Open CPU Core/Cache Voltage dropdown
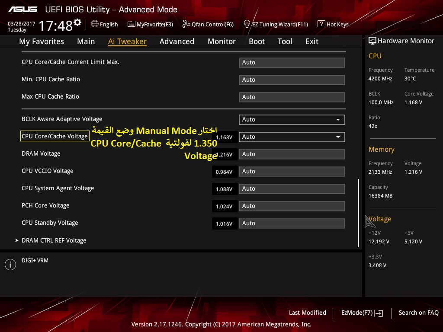 [292, 137]
